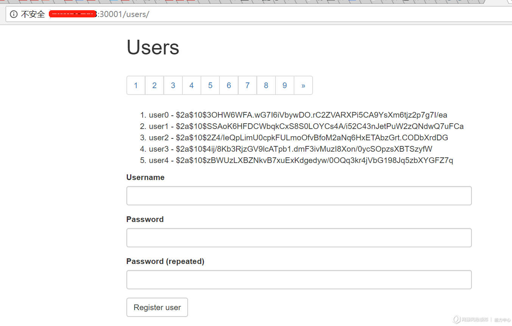Open page 9 in pagination
Image resolution: width=512 pixels, height=326 pixels.
click(285, 85)
